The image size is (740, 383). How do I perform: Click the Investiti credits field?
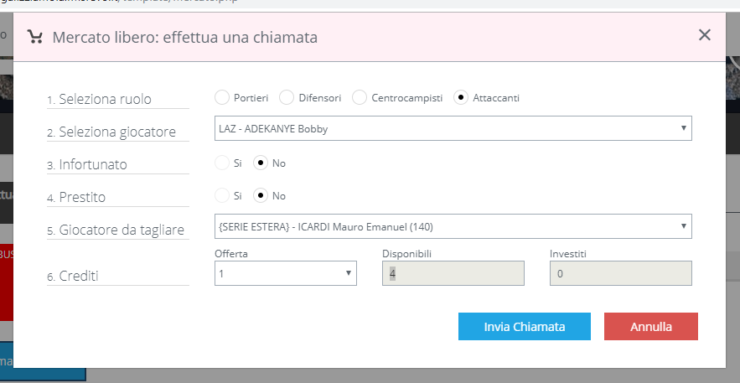pyautogui.click(x=620, y=273)
